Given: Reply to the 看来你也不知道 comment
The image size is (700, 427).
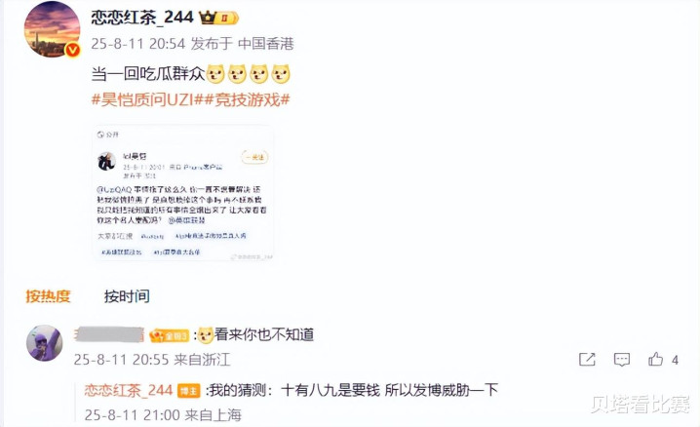Looking at the screenshot, I should tap(621, 359).
